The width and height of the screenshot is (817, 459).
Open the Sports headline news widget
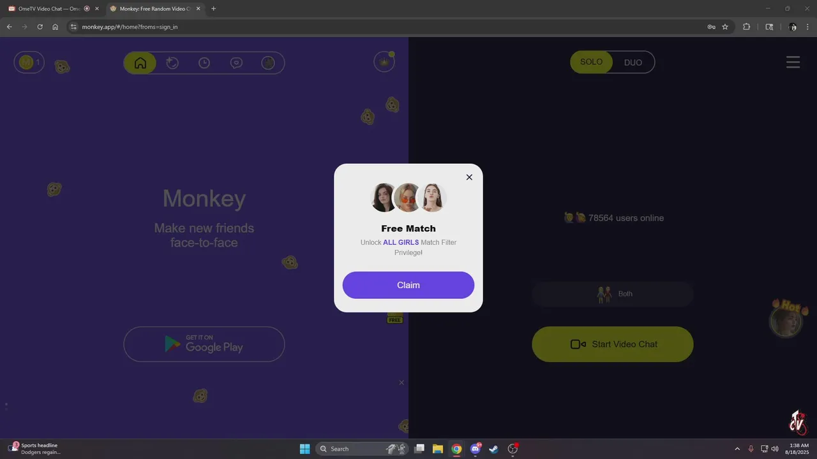[x=36, y=449]
